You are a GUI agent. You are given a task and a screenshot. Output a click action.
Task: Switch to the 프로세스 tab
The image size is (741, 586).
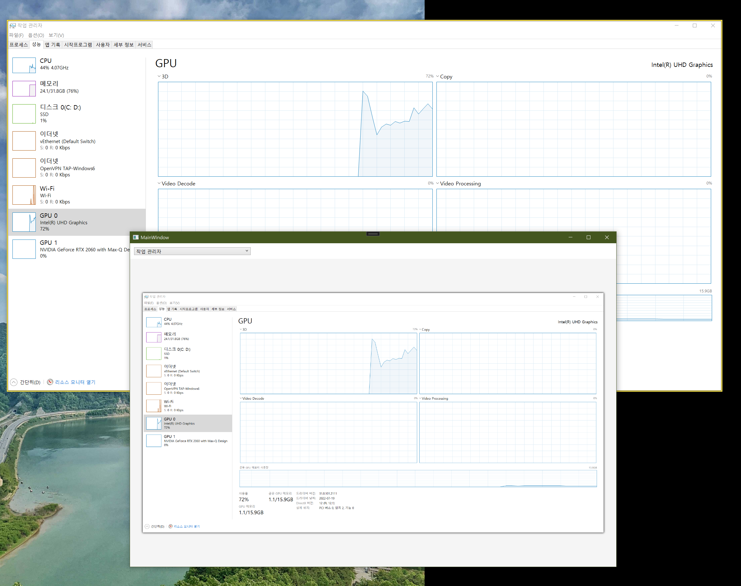(19, 44)
